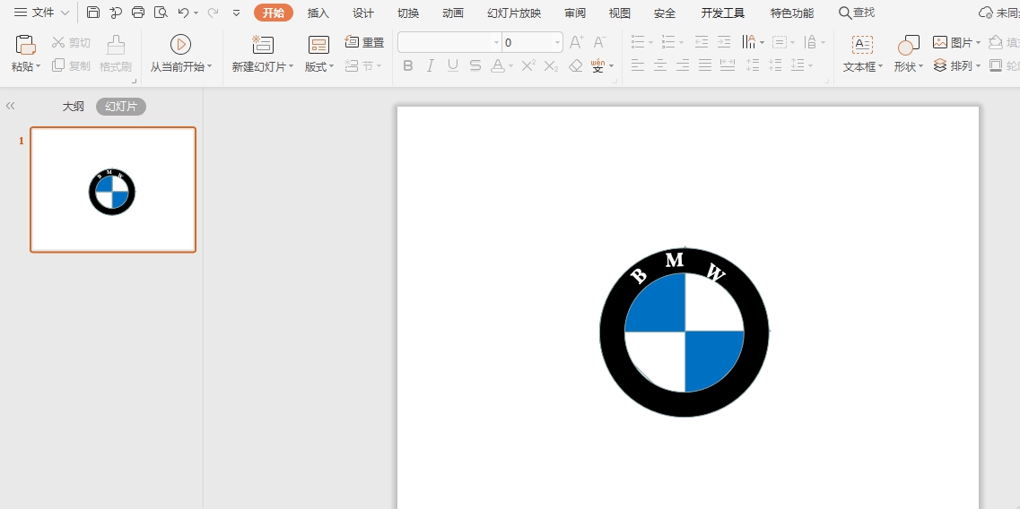Click the Layout (版式) icon
The image size is (1020, 509).
click(x=318, y=45)
